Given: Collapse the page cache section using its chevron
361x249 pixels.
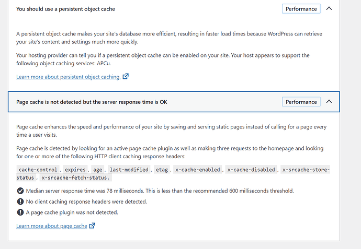Looking at the screenshot, I should 329,101.
